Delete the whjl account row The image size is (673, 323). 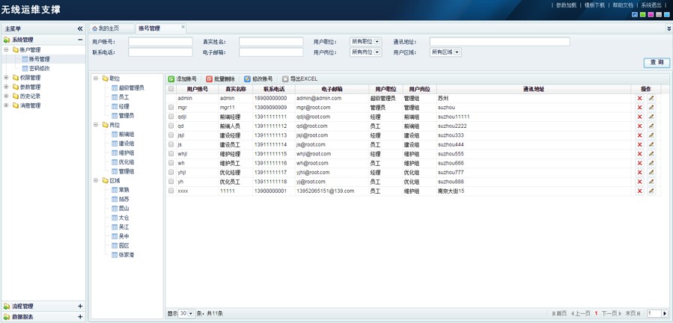(x=639, y=154)
